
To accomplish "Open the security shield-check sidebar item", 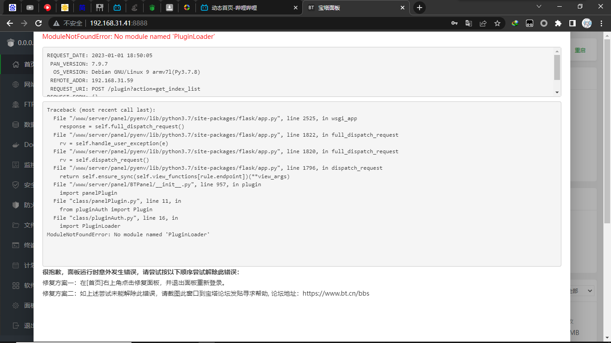I will click(17, 185).
